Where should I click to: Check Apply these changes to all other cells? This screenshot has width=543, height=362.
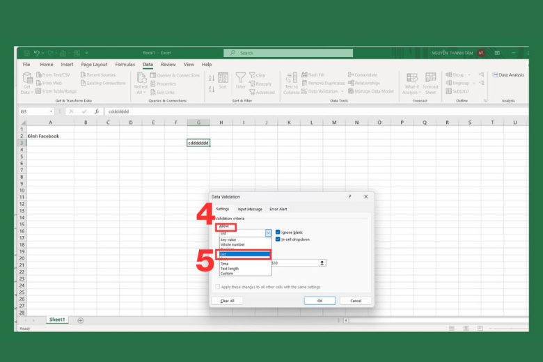coord(218,287)
